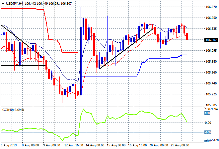Click the 106.970 price axis label
This screenshot has height=149, width=219.
211,7
